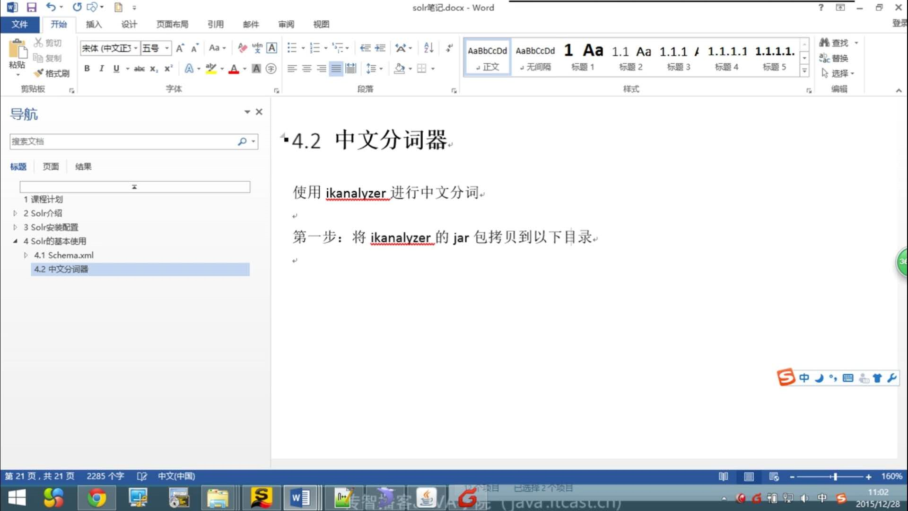
Task: Open file explorer from taskbar
Action: pos(218,498)
